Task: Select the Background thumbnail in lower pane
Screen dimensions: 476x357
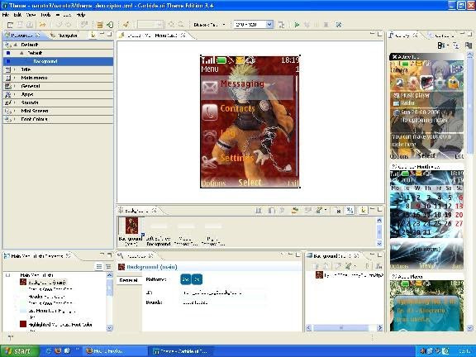Action: tap(131, 226)
